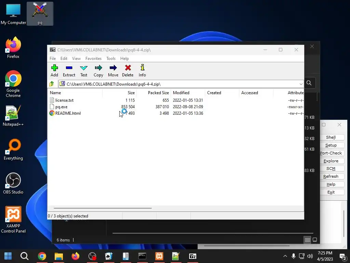Open Notepad++ desktop shortcut

click(x=13, y=116)
